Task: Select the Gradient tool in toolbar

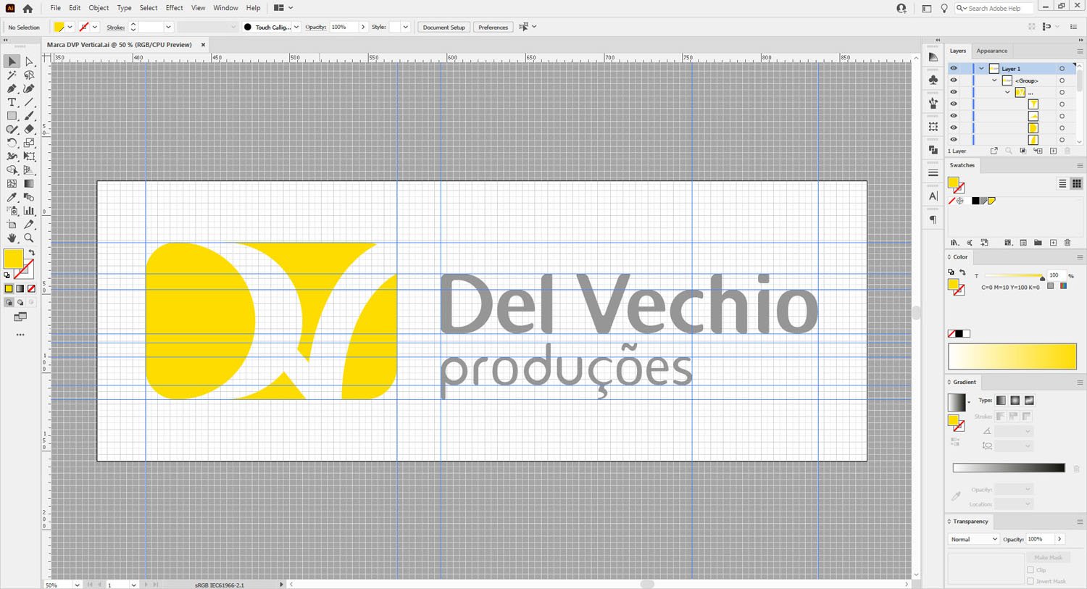Action: pos(29,183)
